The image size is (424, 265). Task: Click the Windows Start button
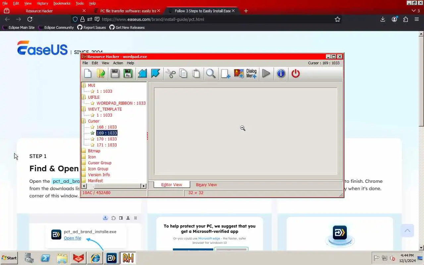tap(9, 258)
